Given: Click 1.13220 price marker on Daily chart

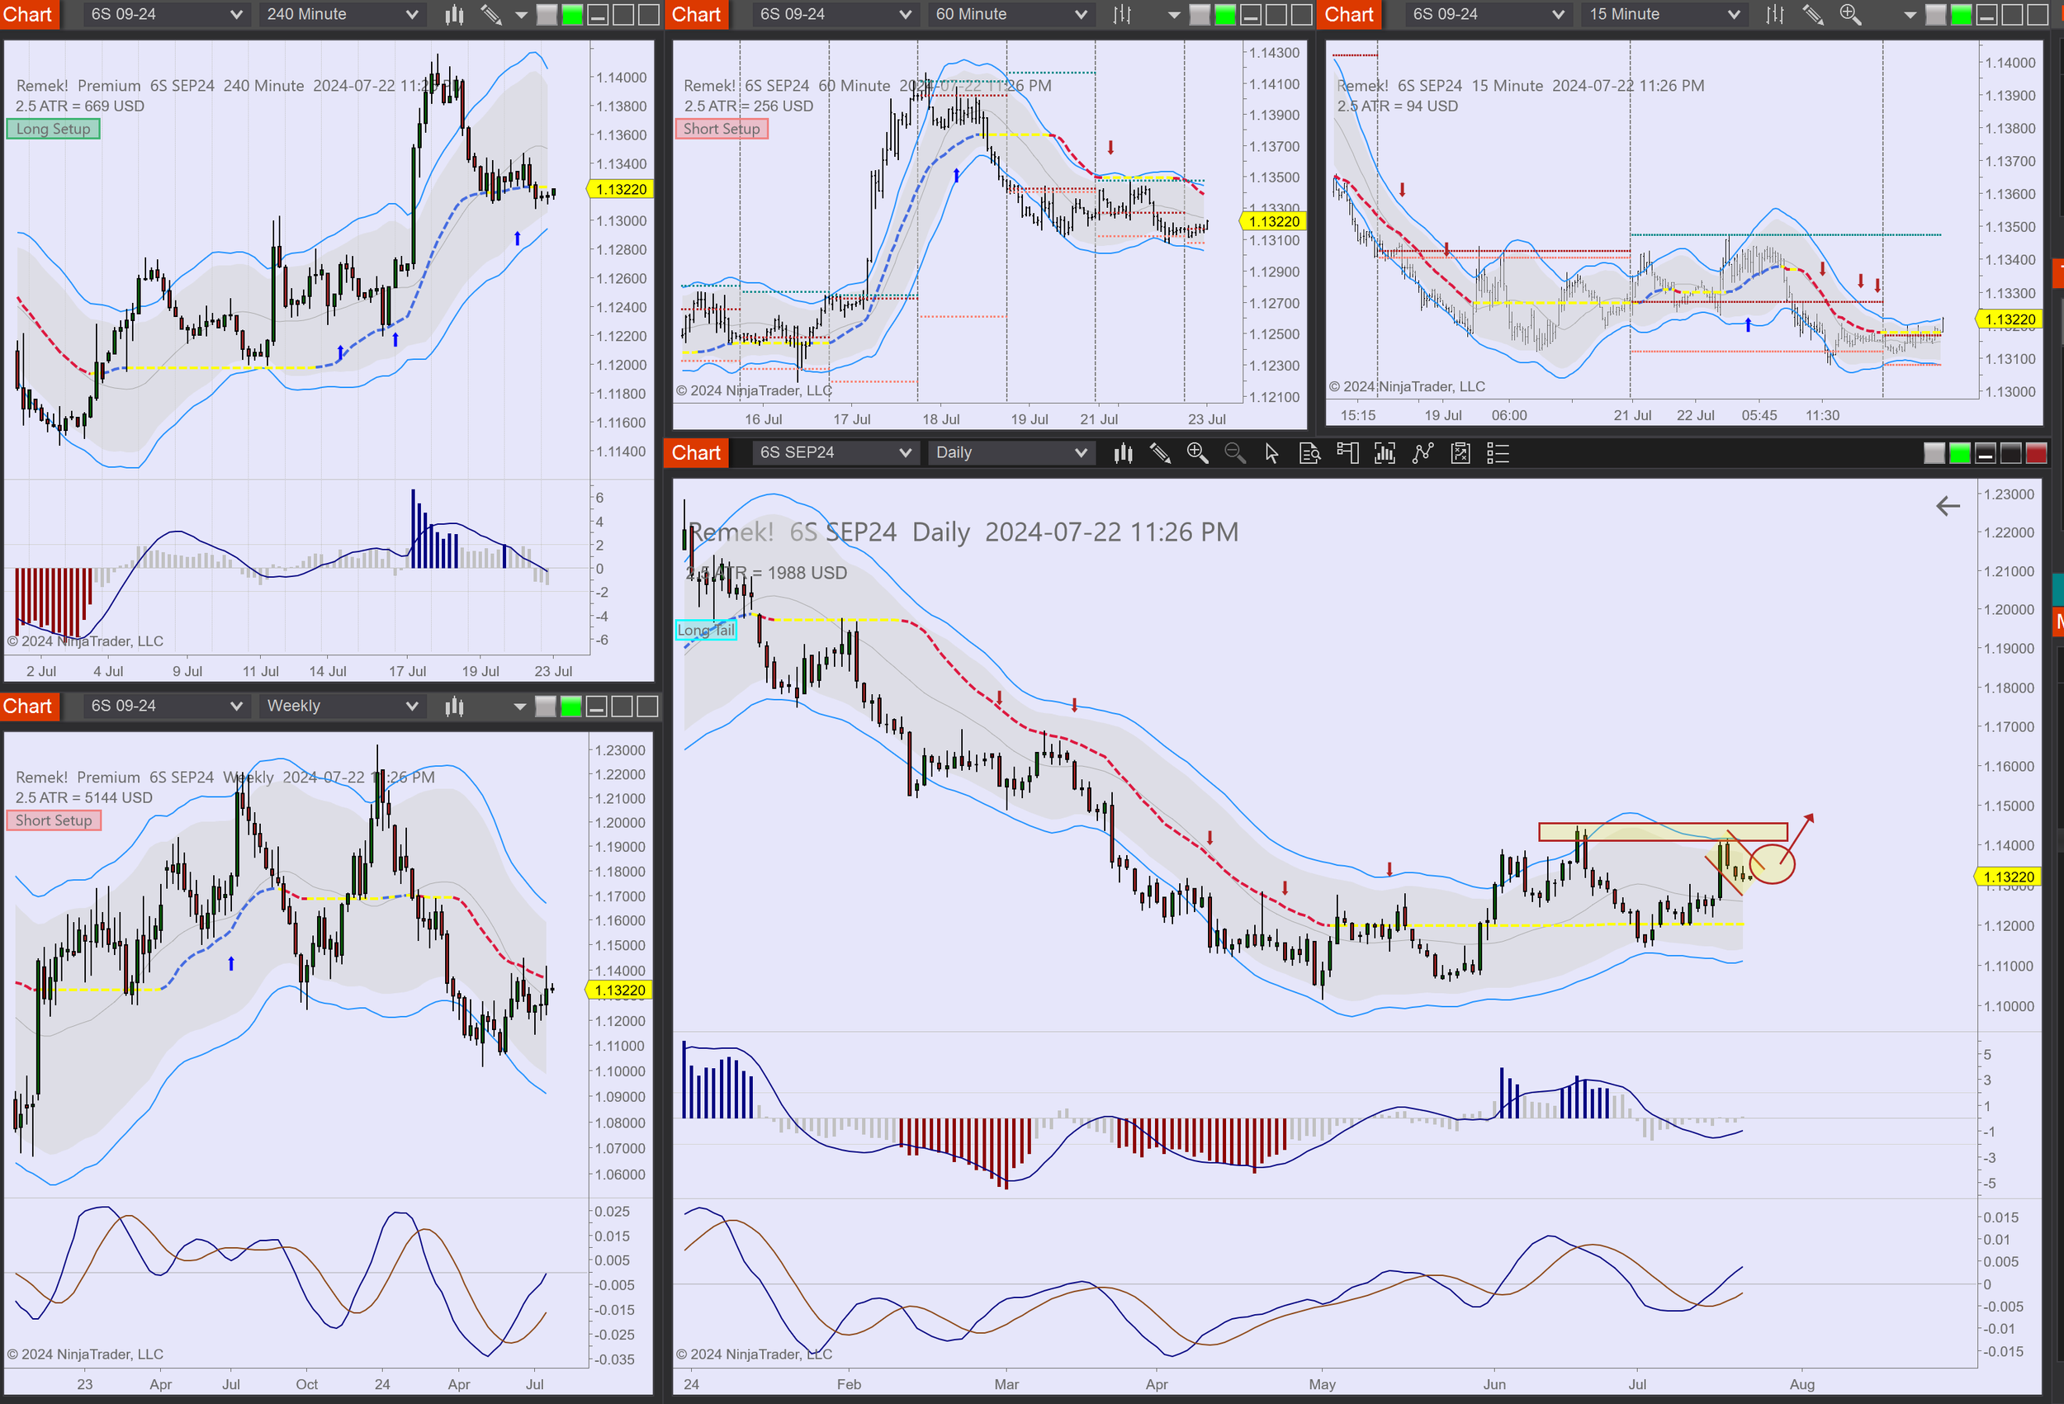Looking at the screenshot, I should 2007,877.
